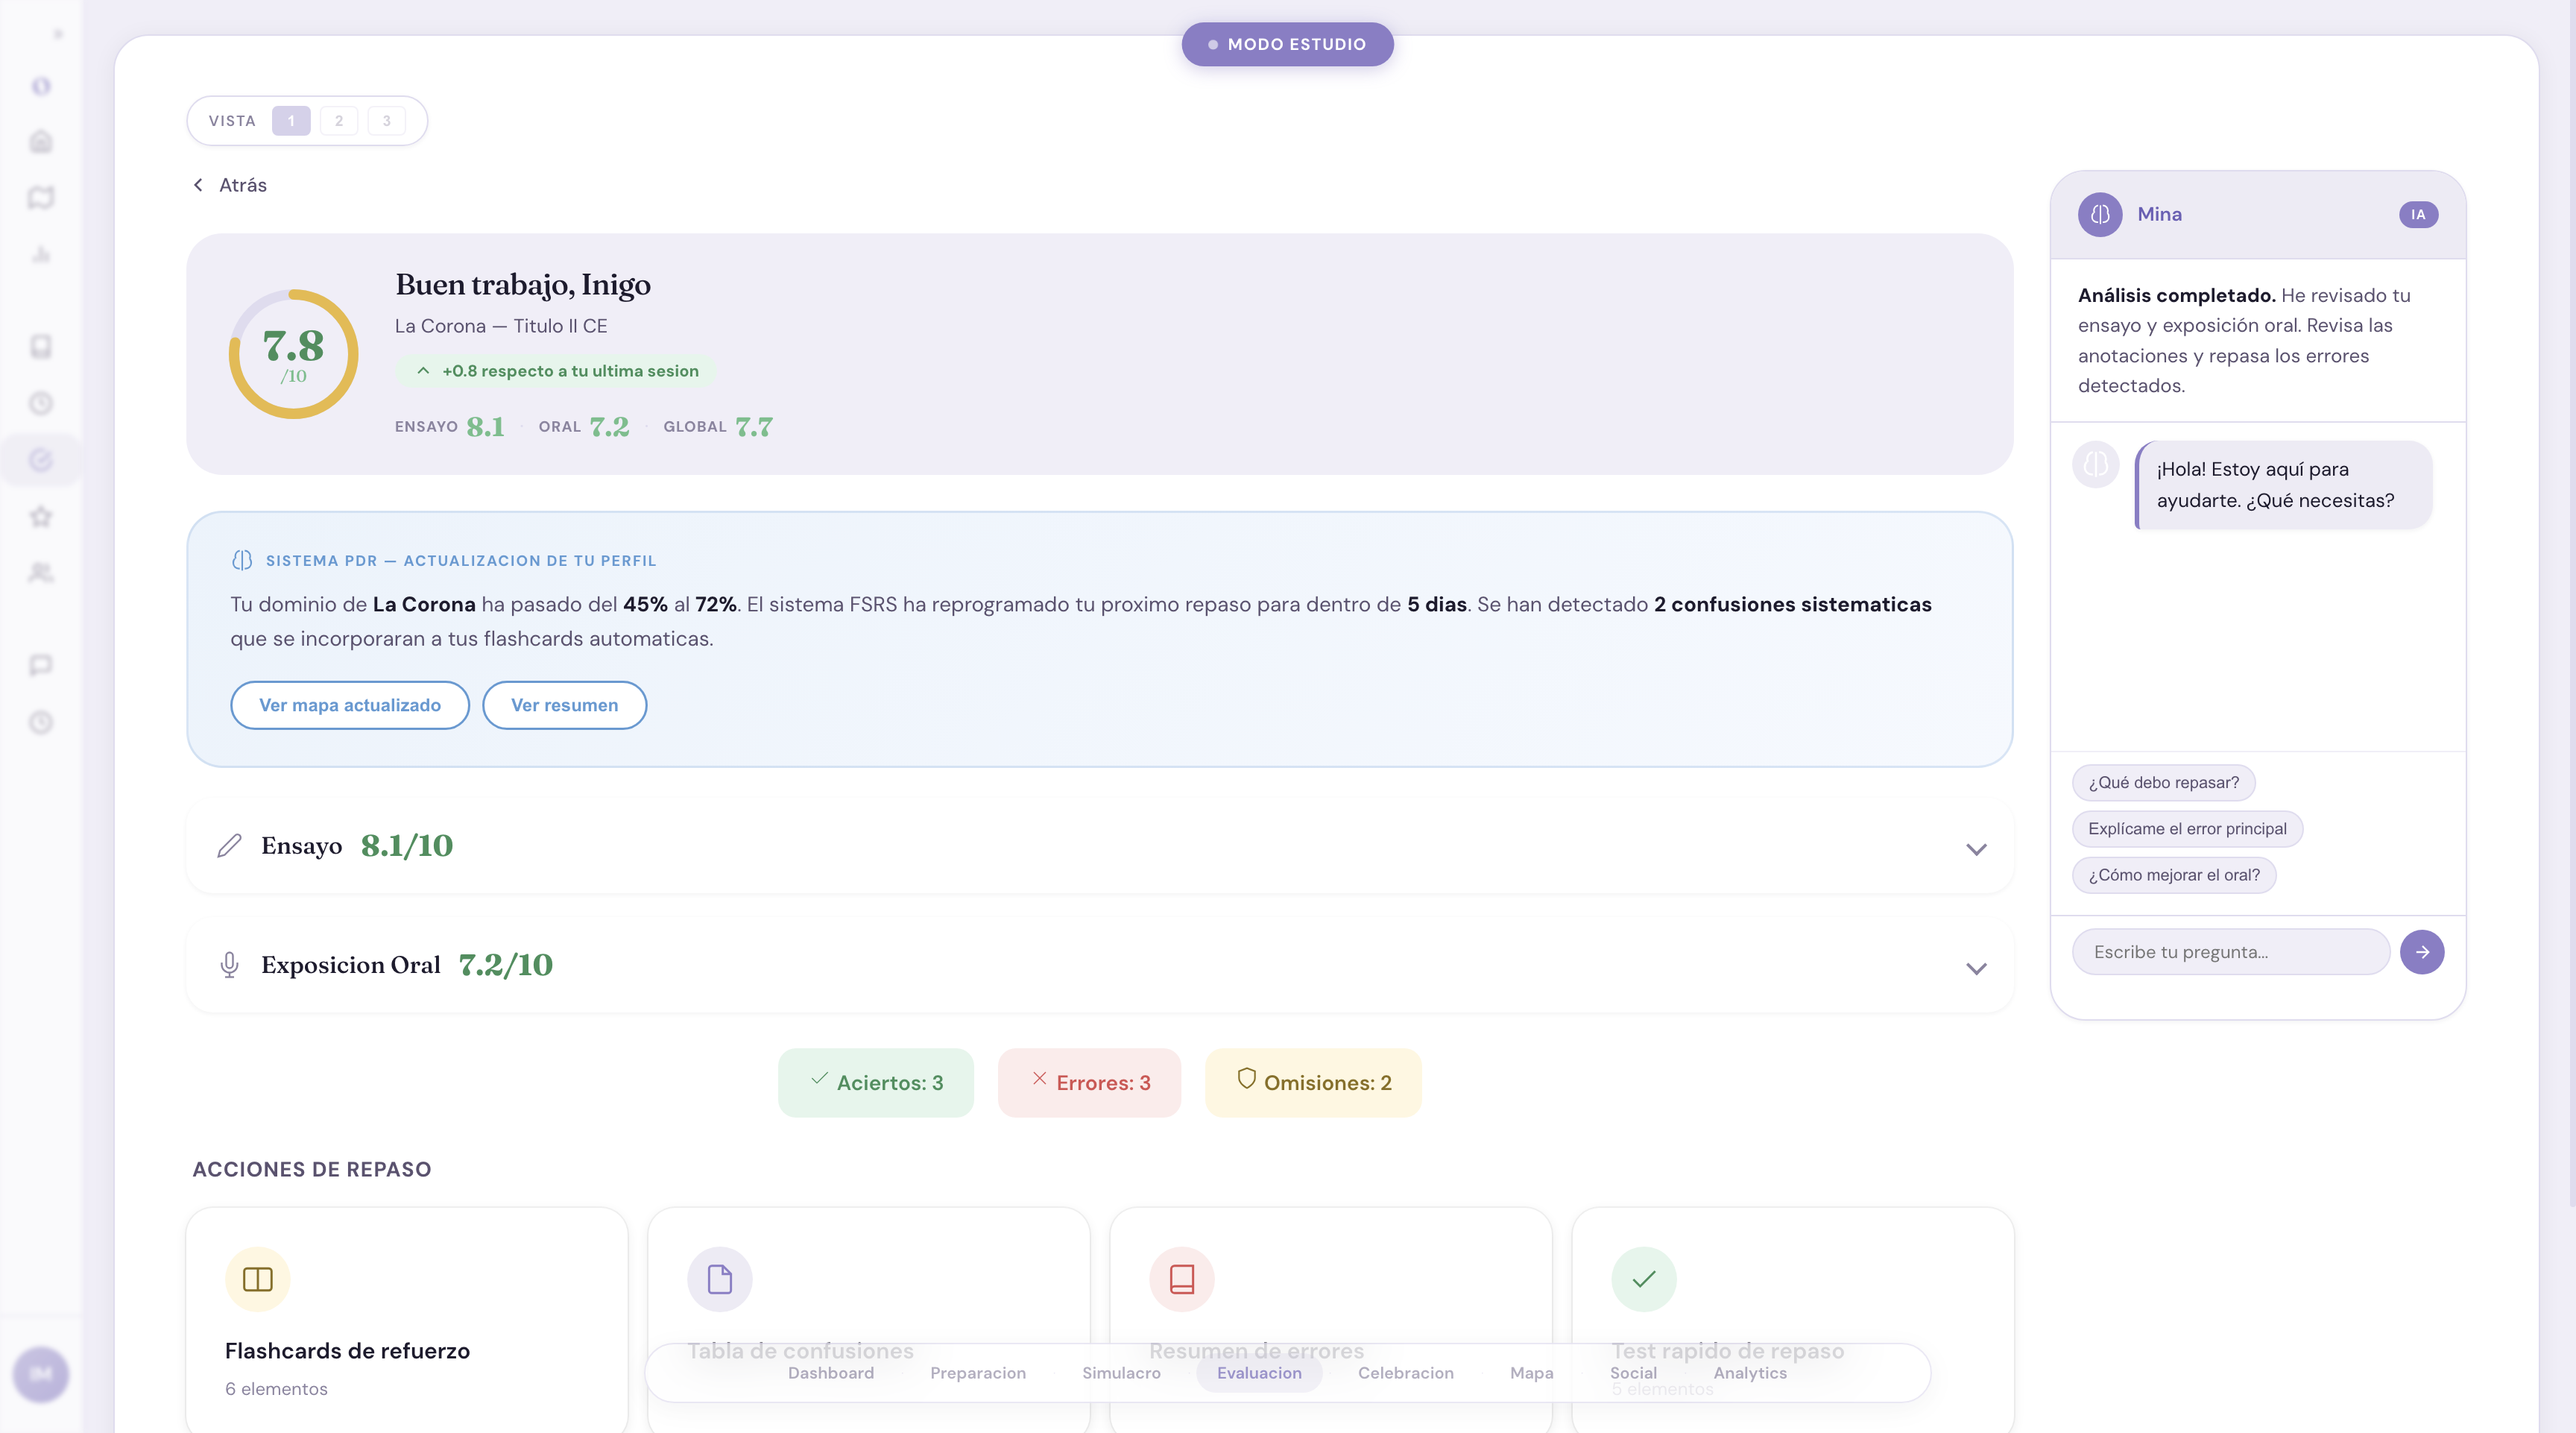Click the Errores: 3 chip
The width and height of the screenshot is (2576, 1433).
1090,1082
